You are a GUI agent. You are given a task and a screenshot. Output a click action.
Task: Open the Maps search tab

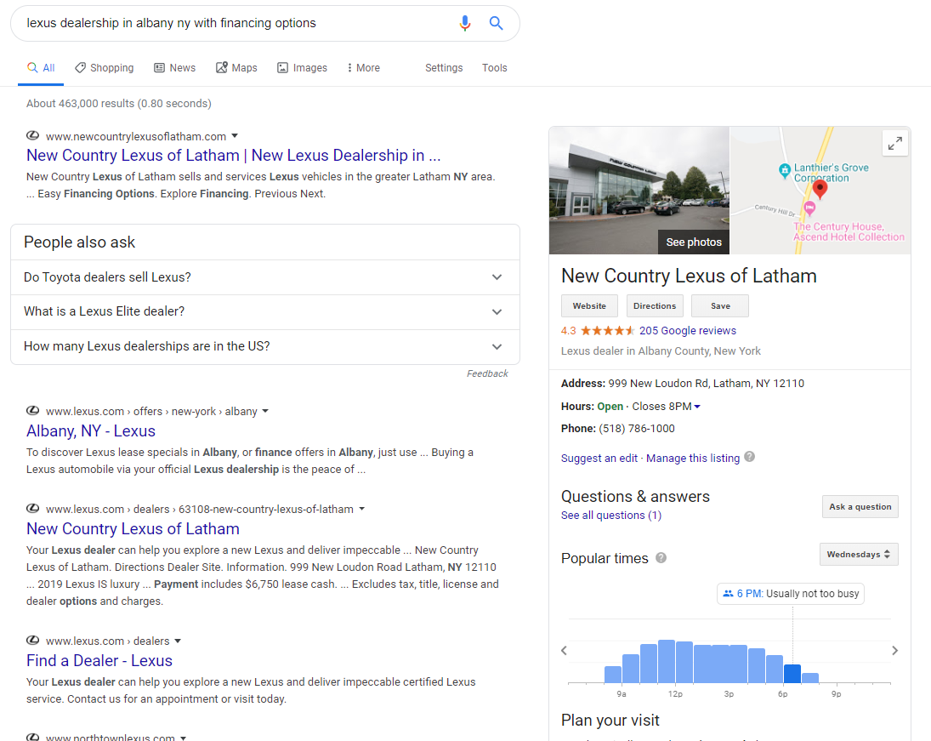pyautogui.click(x=236, y=68)
